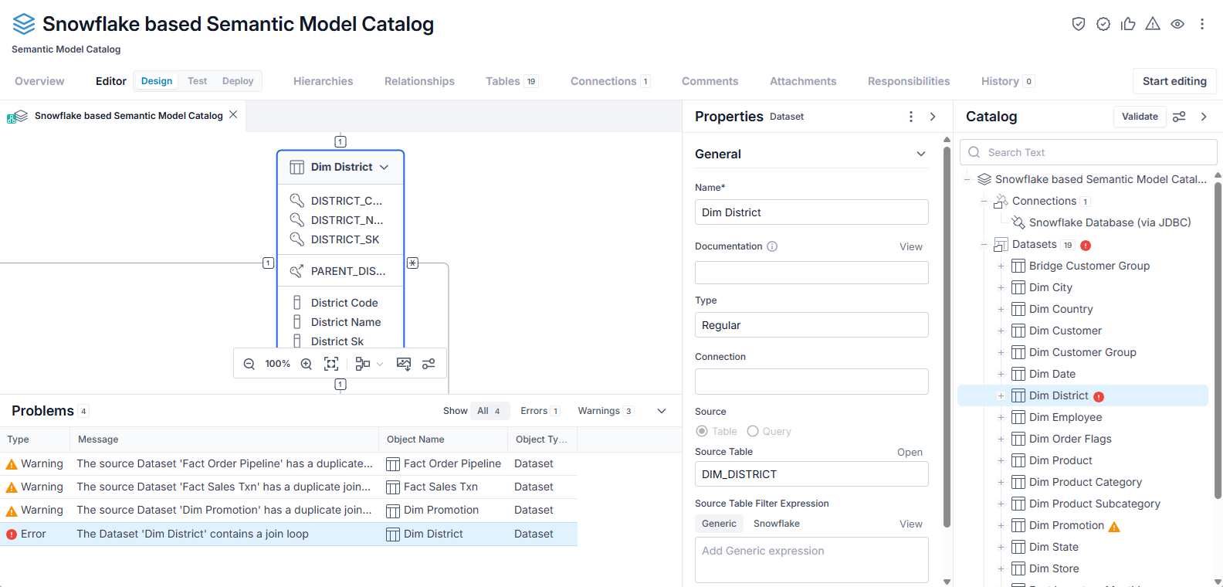Screen dimensions: 1223x587
Task: Click the Start editing button
Action: [1174, 81]
